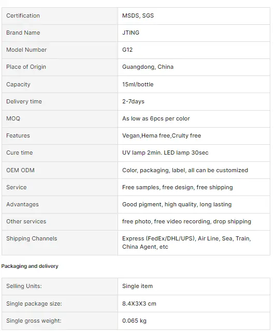Click the Single item selling units value

click(x=137, y=286)
